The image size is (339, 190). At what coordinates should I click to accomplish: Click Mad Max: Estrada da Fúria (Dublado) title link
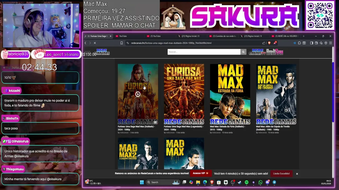tap(228, 128)
